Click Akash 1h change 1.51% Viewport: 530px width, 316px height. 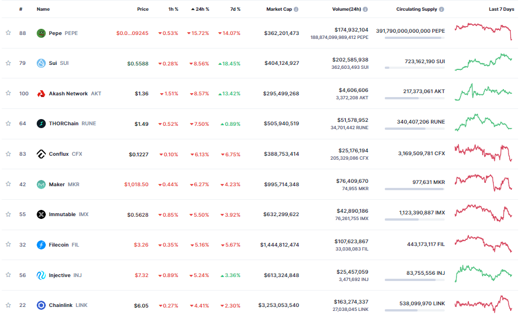coord(169,94)
